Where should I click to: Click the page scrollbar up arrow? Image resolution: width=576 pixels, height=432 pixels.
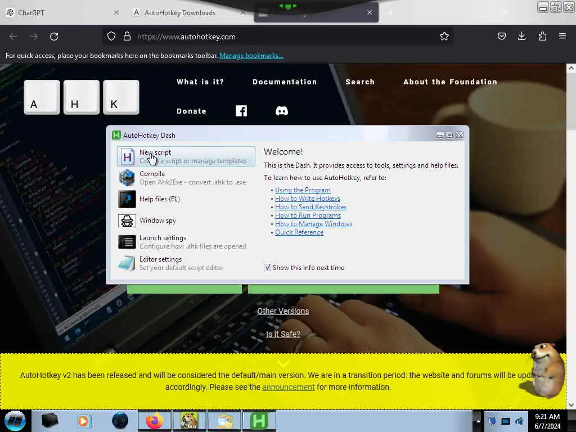tap(571, 68)
